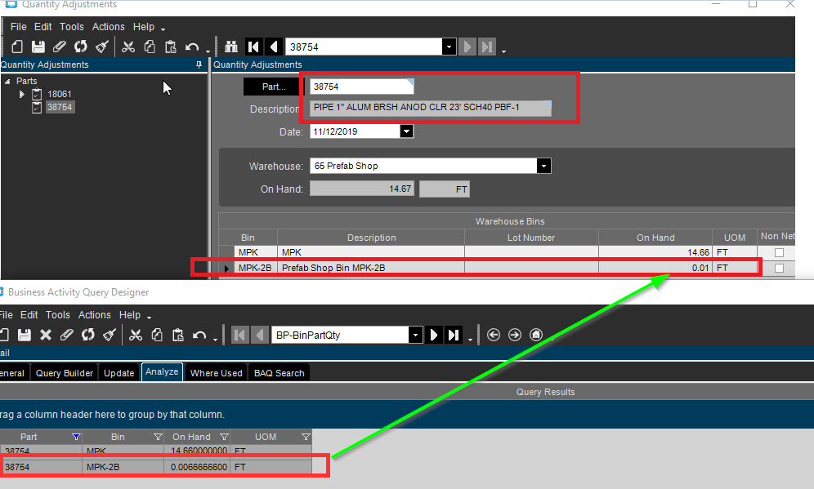Click Paste icon in BAQ Designer toolbar

(177, 335)
